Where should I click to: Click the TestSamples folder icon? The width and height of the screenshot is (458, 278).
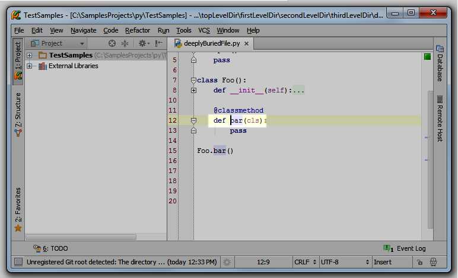pyautogui.click(x=43, y=55)
